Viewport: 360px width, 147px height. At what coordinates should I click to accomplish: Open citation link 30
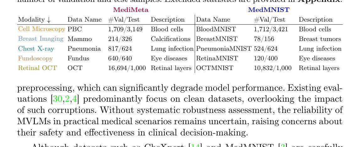[58, 99]
